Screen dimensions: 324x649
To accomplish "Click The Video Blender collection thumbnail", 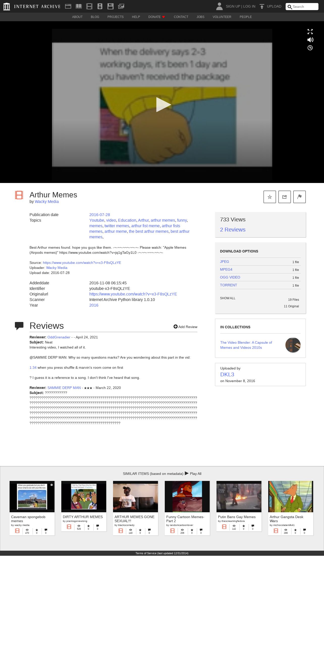I will [x=293, y=345].
